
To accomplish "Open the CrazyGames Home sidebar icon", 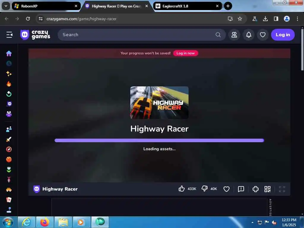I will pos(9,53).
